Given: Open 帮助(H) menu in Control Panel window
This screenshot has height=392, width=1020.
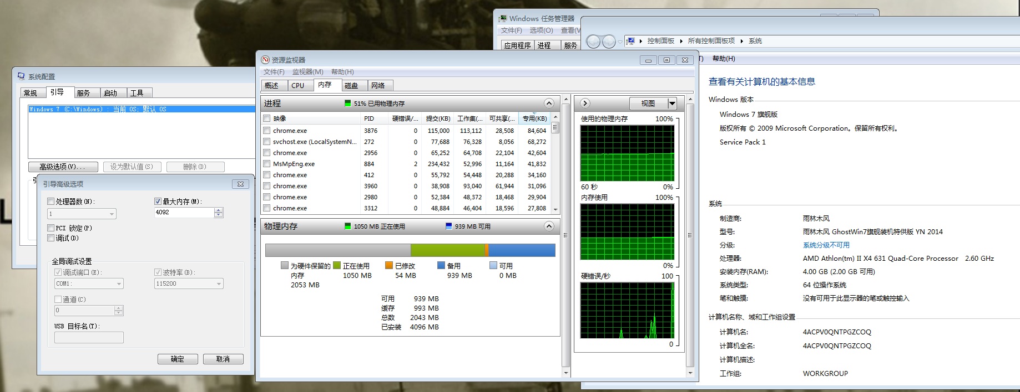Looking at the screenshot, I should [724, 59].
